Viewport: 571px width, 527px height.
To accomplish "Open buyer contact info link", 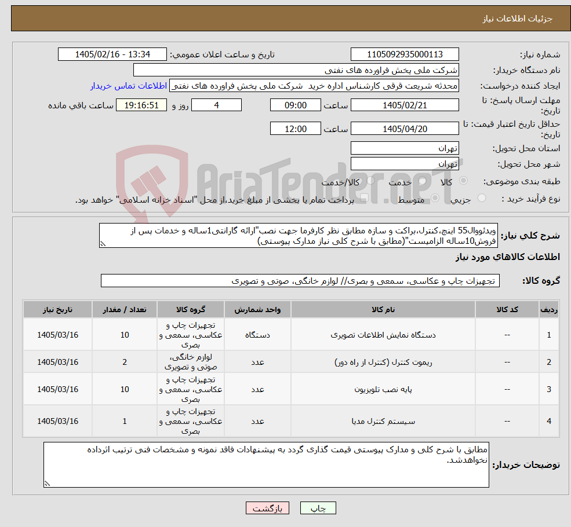I will coord(129,86).
